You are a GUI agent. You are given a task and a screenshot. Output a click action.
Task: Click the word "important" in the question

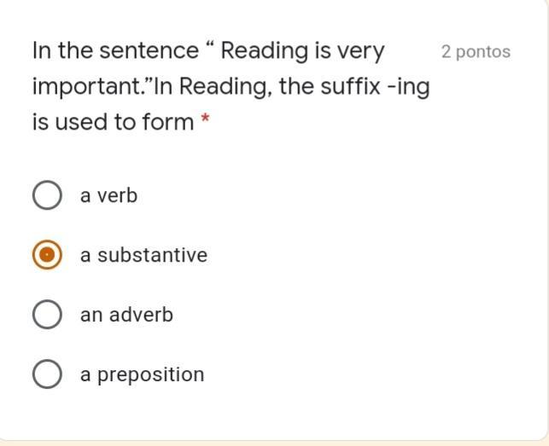[85, 88]
